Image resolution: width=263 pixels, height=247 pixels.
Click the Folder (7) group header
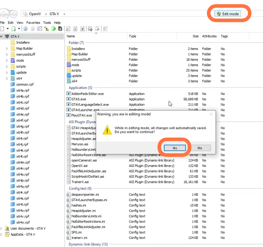tap(76, 43)
